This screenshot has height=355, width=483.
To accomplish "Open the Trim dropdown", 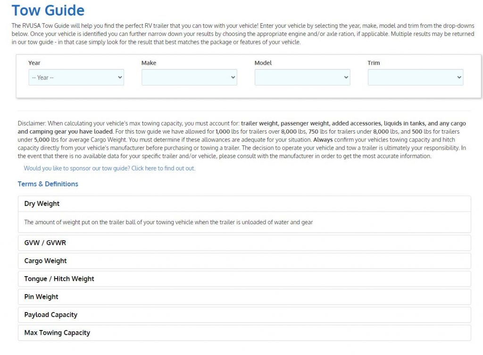I will coord(415,77).
